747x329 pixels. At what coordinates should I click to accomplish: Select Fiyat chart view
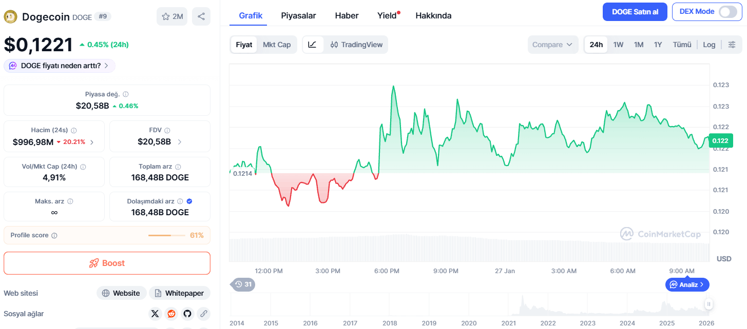244,45
